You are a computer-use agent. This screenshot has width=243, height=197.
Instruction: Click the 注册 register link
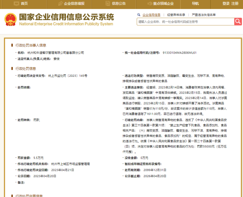click(x=235, y=3)
